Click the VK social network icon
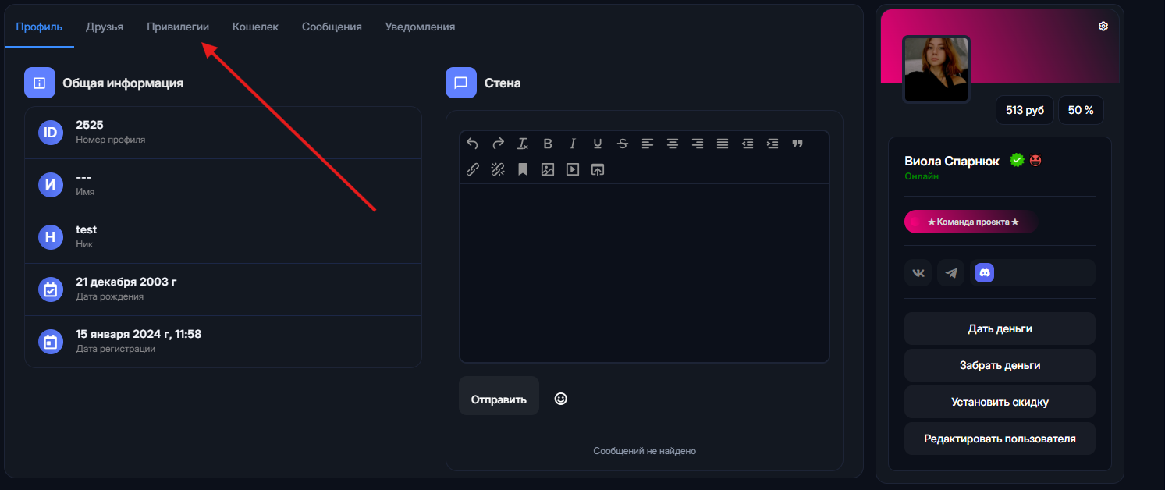 click(918, 273)
